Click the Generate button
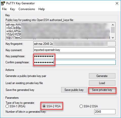Image resolution: width=121 pixels, height=118 pixels. pyautogui.click(x=102, y=76)
